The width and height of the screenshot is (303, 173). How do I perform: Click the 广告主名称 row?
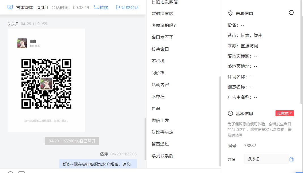(x=242, y=97)
